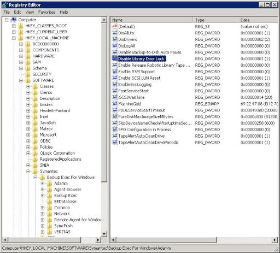Screen dimensions: 280x253
Task: Click the DioAllLto DWORD value icon
Action: pyautogui.click(x=115, y=33)
